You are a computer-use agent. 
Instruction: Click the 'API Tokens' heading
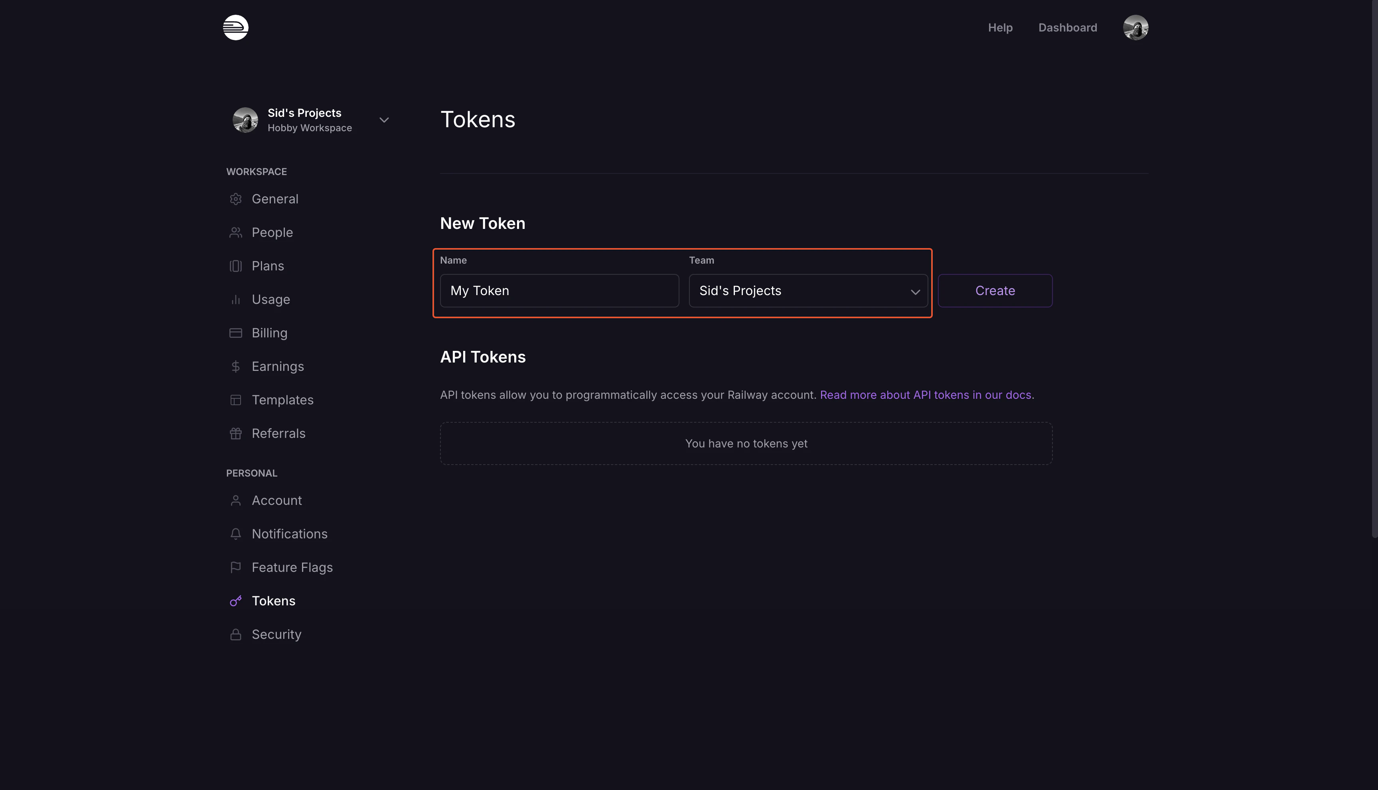click(x=482, y=357)
